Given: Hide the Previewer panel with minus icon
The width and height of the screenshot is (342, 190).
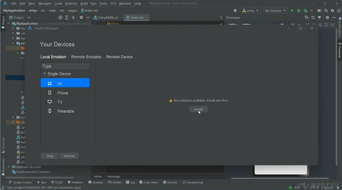Looking at the screenshot, I should [x=334, y=17].
